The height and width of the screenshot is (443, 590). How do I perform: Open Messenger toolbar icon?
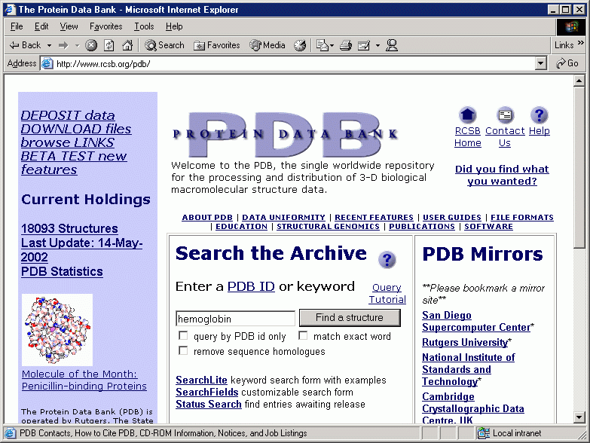(392, 45)
